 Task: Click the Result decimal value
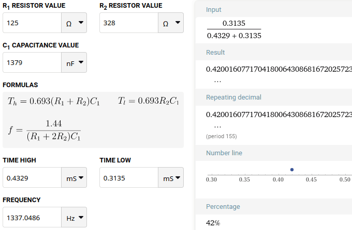click(x=279, y=69)
